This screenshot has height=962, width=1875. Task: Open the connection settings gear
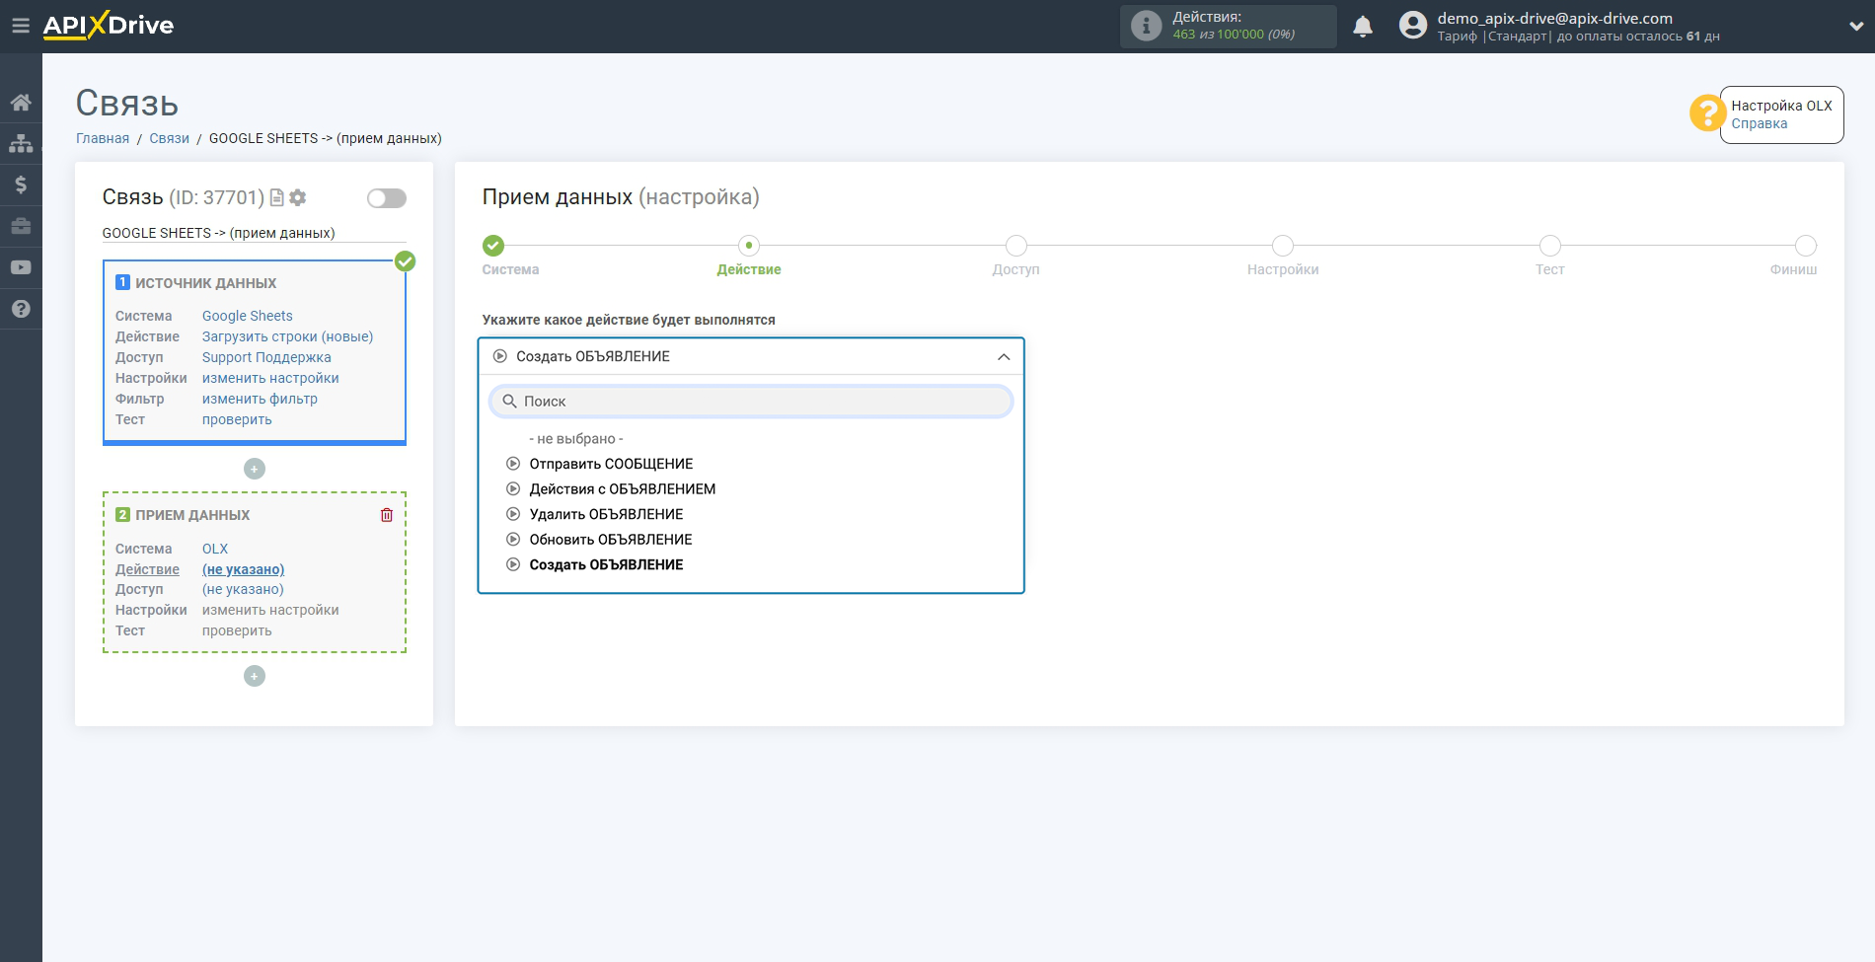298,197
